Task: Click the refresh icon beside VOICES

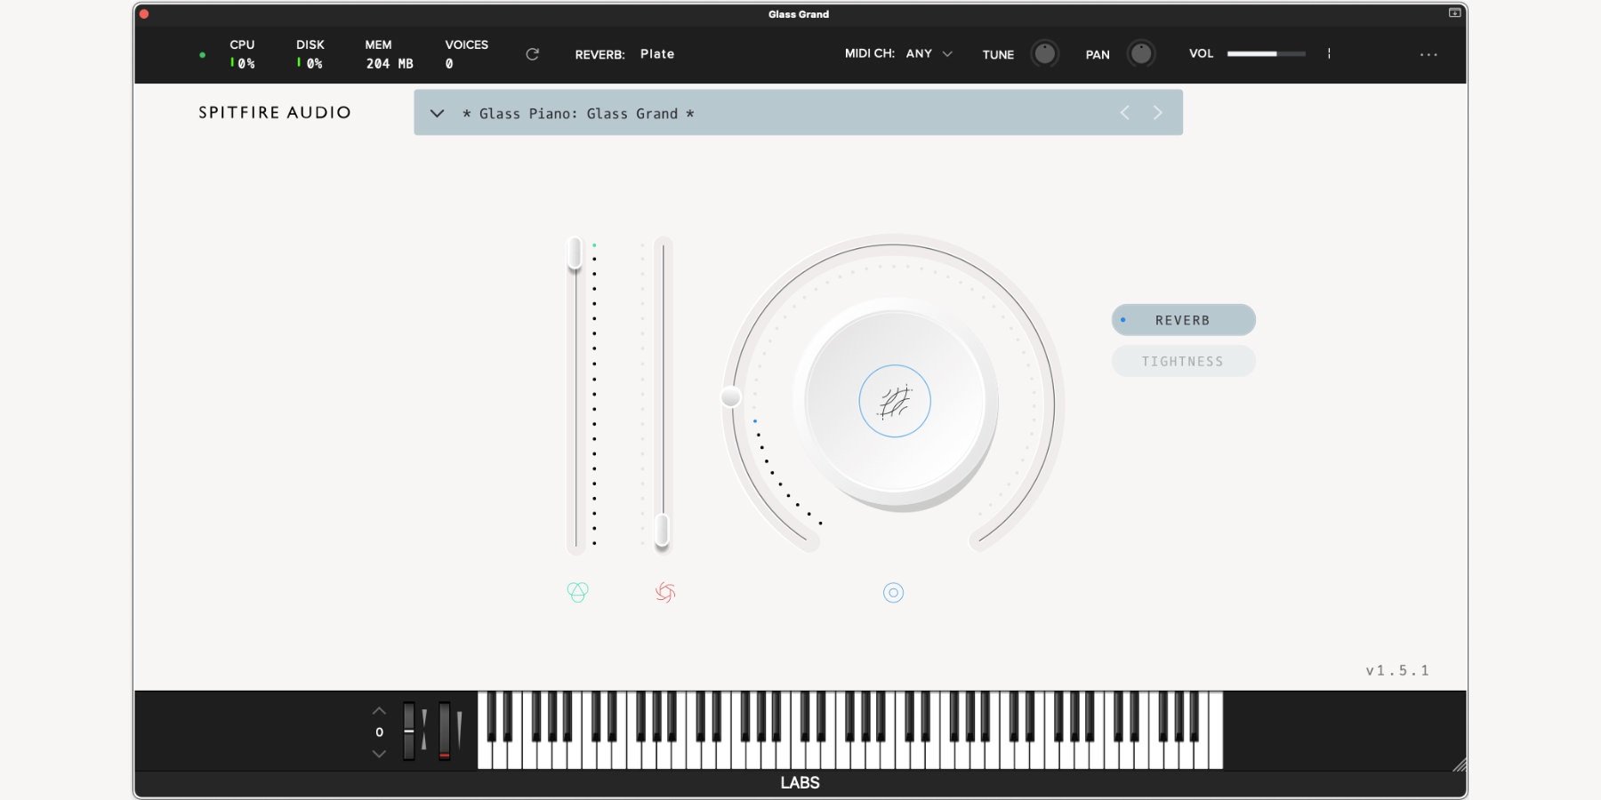Action: pos(532,54)
